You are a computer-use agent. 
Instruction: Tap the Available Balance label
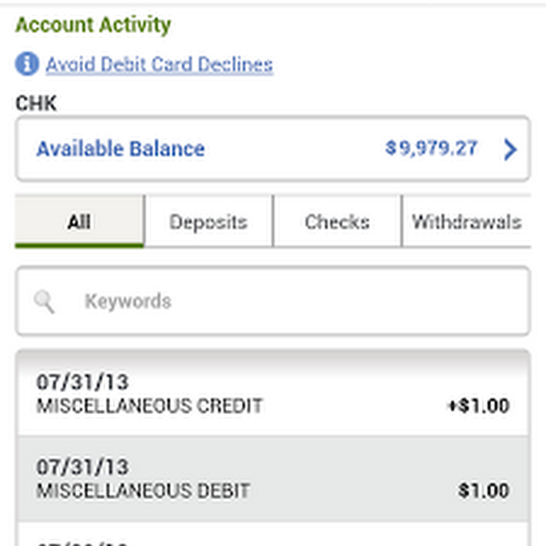120,149
